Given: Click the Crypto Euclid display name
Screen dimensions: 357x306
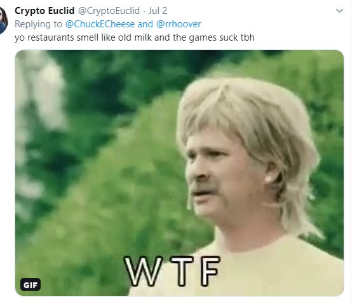Looking at the screenshot, I should (x=44, y=11).
